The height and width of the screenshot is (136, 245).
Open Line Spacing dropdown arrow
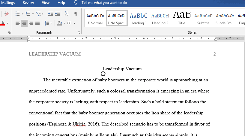(51, 23)
